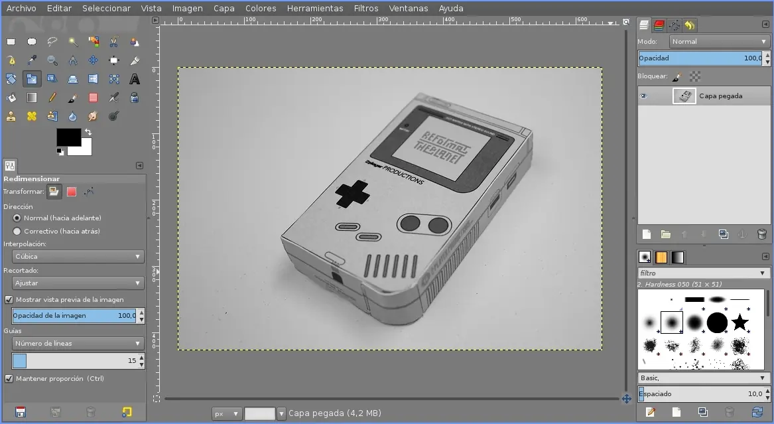
Task: Activate the Smudge finger tool
Action: (x=94, y=116)
